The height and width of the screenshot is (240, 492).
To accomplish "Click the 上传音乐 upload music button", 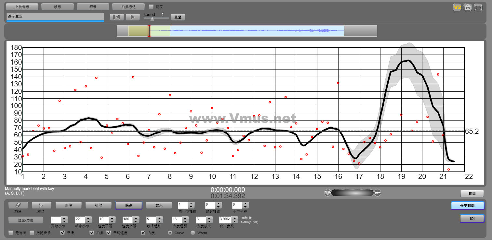I will coord(22,6).
